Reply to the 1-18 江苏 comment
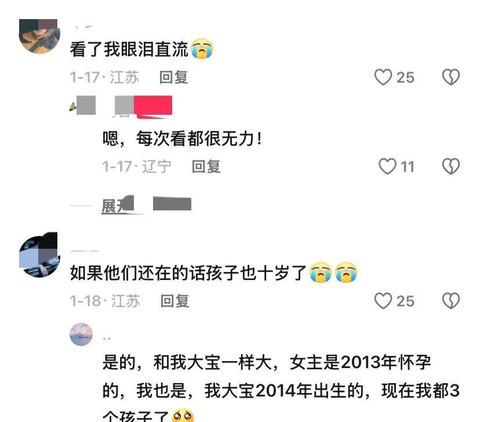Image resolution: width=480 pixels, height=422 pixels. pyautogui.click(x=175, y=301)
